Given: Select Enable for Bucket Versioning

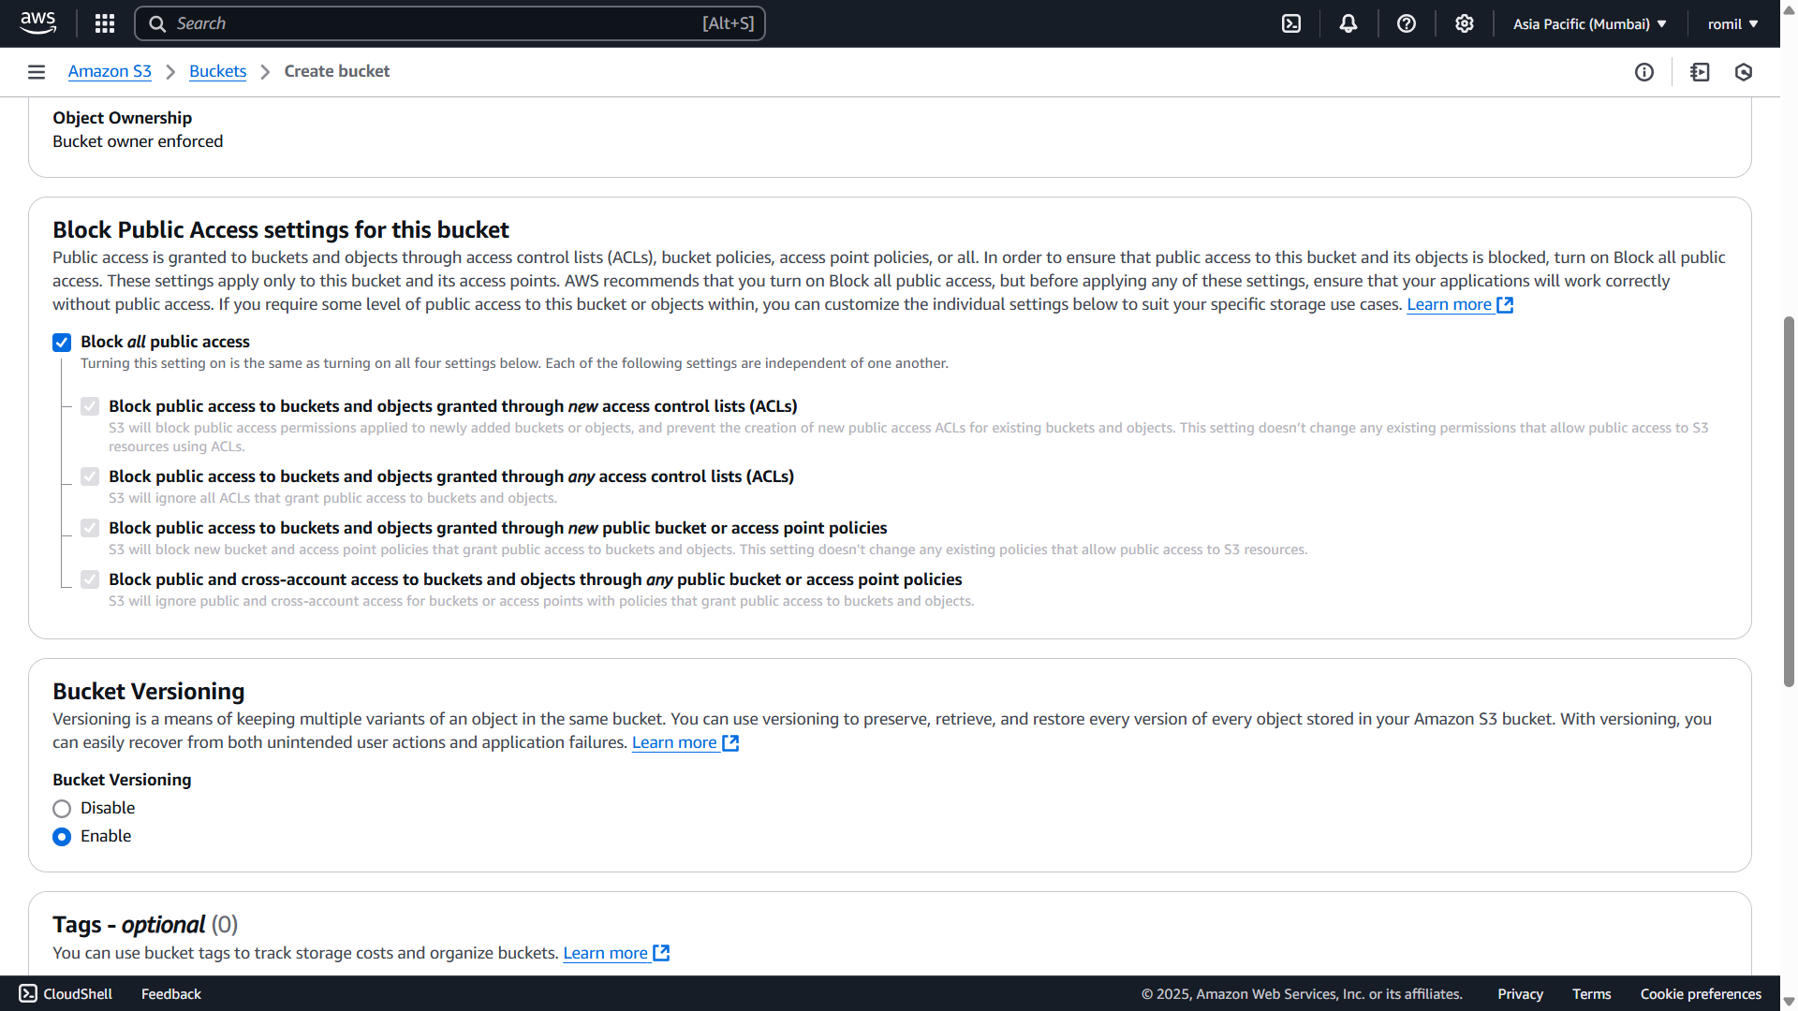Looking at the screenshot, I should point(62,837).
